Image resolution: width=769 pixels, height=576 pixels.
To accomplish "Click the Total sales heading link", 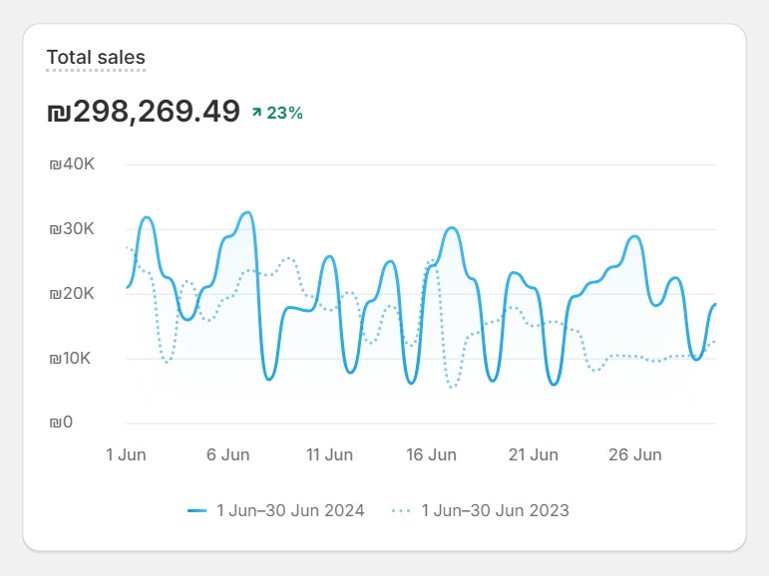I will point(96,58).
